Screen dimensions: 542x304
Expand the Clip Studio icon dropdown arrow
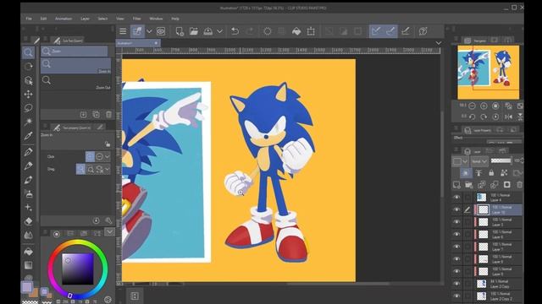click(149, 31)
